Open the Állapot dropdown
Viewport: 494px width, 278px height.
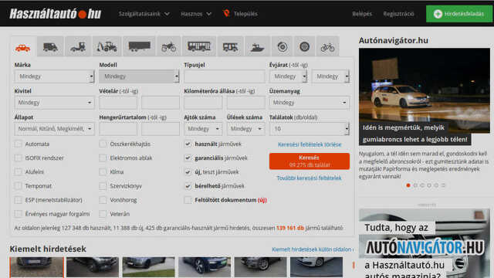54,129
